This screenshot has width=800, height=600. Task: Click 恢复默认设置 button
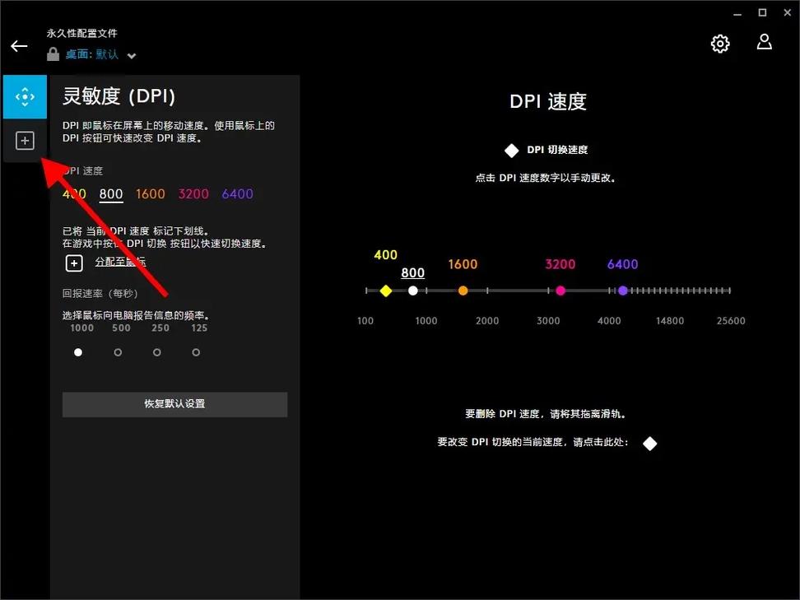[174, 404]
